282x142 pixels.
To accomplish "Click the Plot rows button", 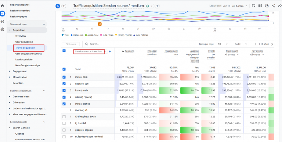I will pos(71,44).
